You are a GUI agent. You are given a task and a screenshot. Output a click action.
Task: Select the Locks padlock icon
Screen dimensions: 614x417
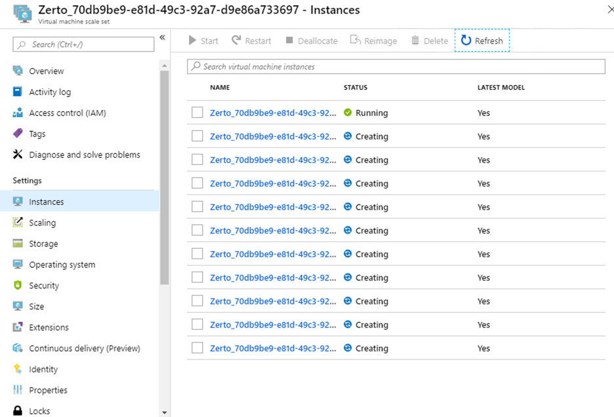pyautogui.click(x=18, y=410)
